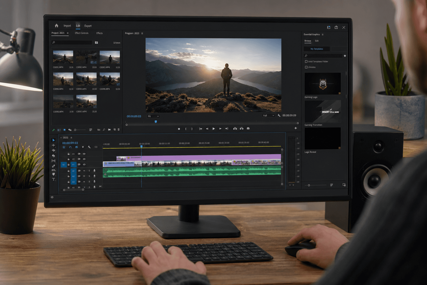Click the trash icon in the Project panel
Screen dimensions: 427x285
pos(119,130)
